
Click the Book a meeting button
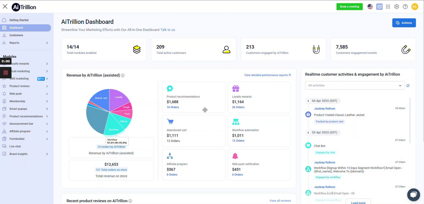pyautogui.click(x=349, y=7)
